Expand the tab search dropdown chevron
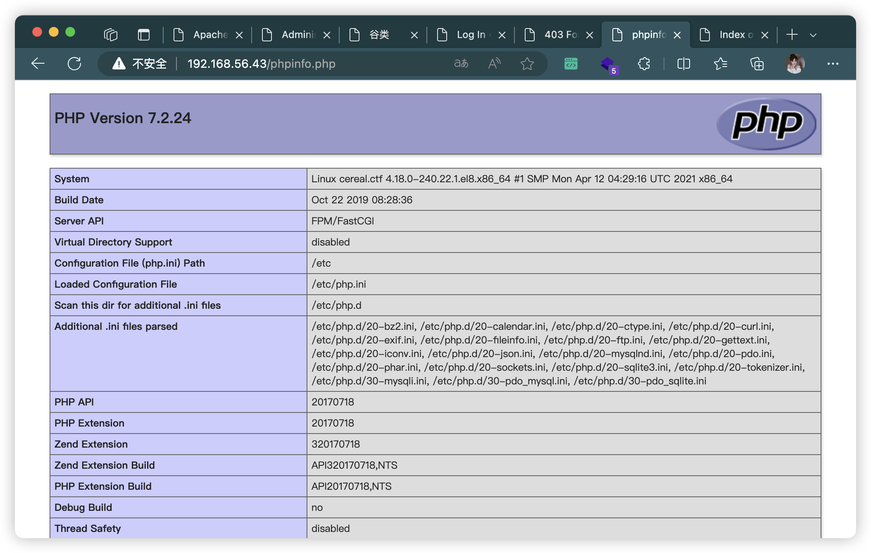 (813, 35)
